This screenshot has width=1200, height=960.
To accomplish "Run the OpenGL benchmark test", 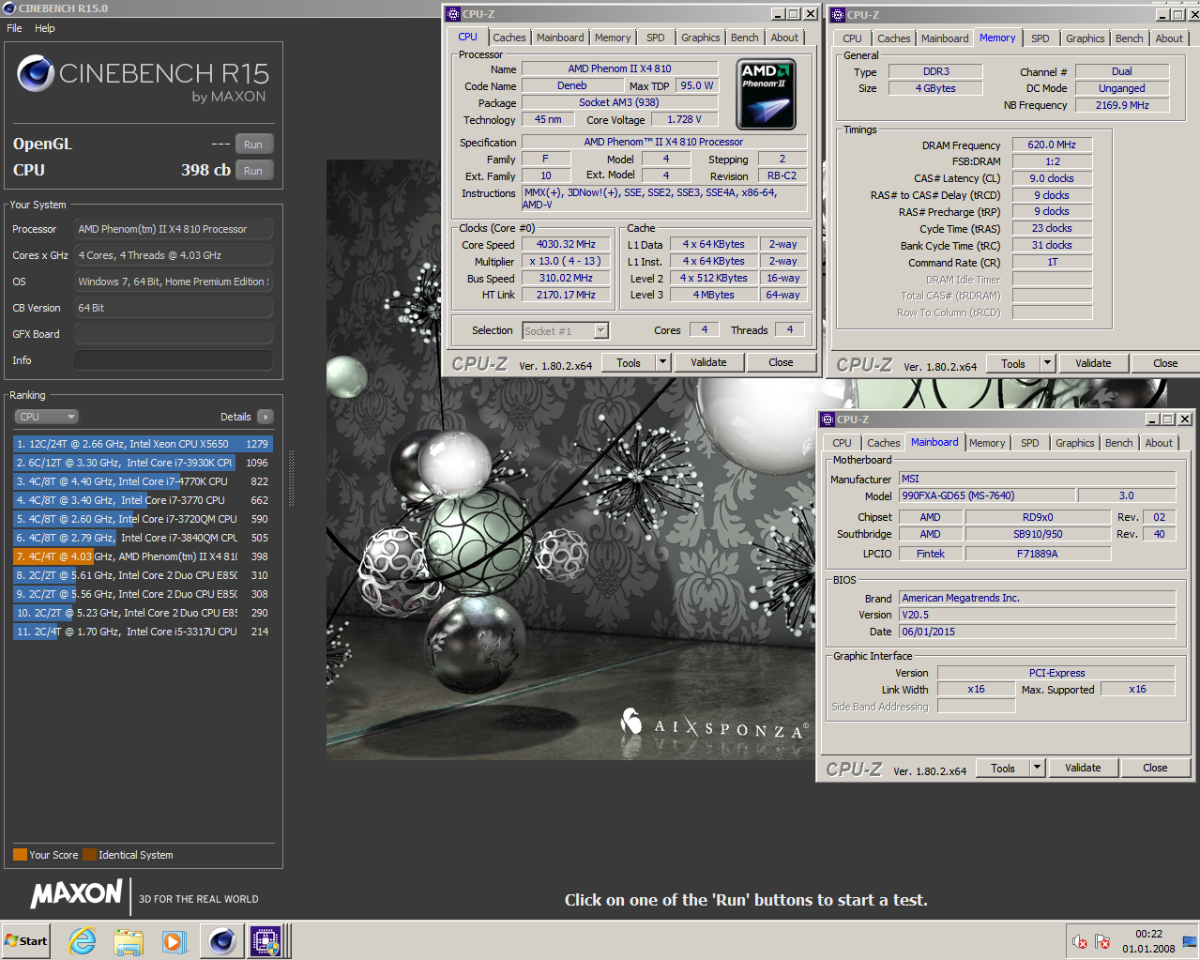I will click(x=253, y=145).
